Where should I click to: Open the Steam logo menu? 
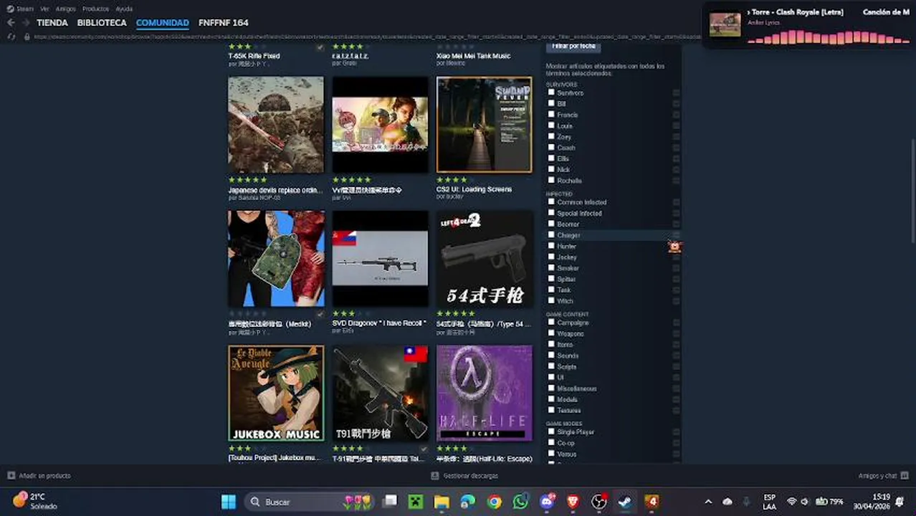[20, 9]
